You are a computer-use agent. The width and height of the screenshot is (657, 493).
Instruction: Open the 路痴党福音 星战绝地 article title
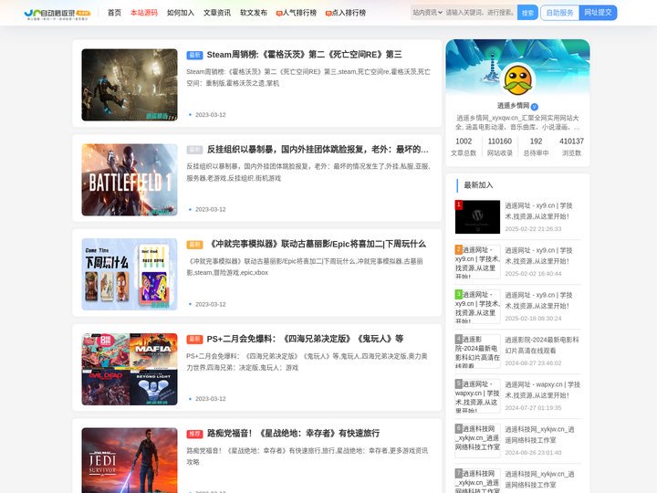click(x=293, y=433)
